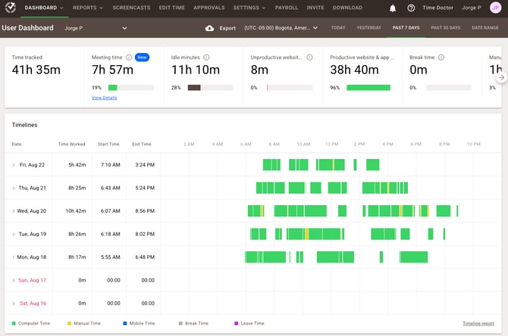
Task: Open the Reports menu
Action: pyautogui.click(x=86, y=8)
